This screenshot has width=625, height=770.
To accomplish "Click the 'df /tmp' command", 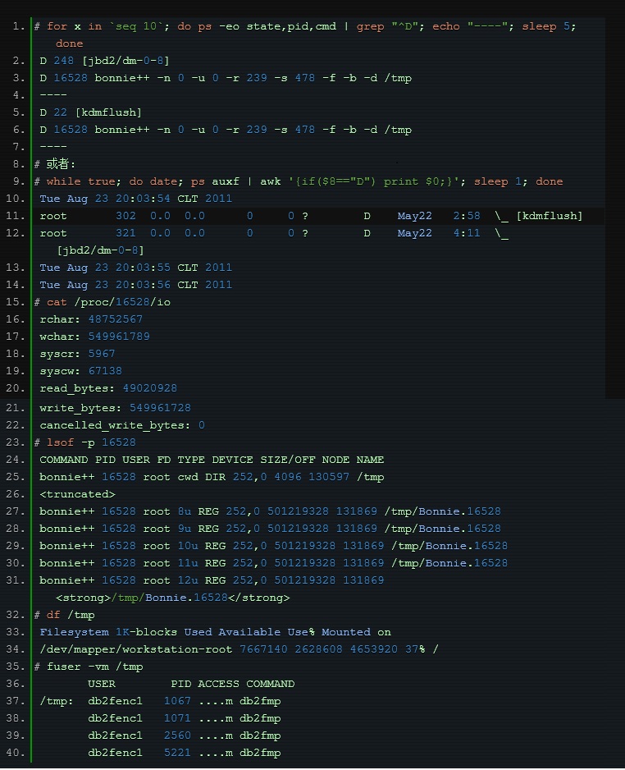I will (71, 615).
